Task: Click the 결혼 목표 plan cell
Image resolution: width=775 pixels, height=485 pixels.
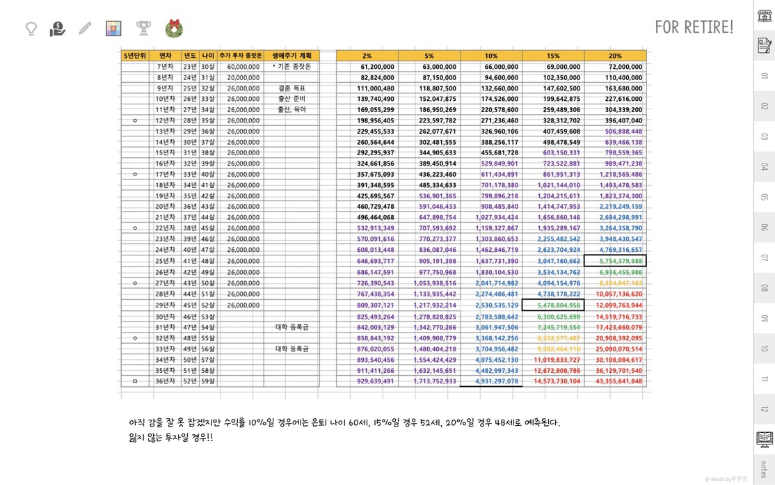Action: [x=291, y=88]
